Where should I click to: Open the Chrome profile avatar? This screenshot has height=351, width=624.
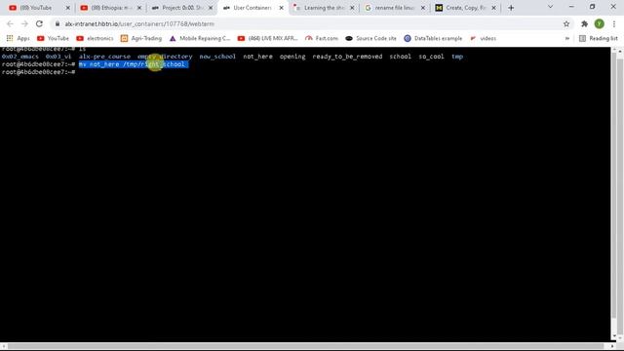click(x=600, y=23)
